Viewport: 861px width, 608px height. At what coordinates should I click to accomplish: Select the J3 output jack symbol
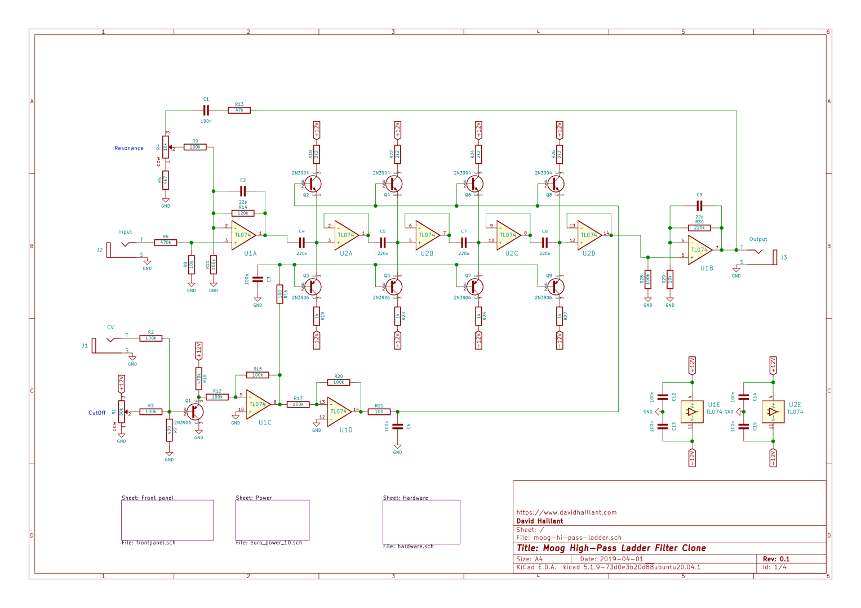click(758, 256)
